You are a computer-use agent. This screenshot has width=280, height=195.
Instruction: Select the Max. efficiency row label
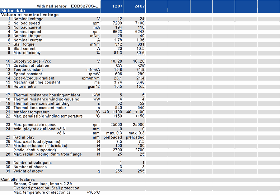(27, 53)
